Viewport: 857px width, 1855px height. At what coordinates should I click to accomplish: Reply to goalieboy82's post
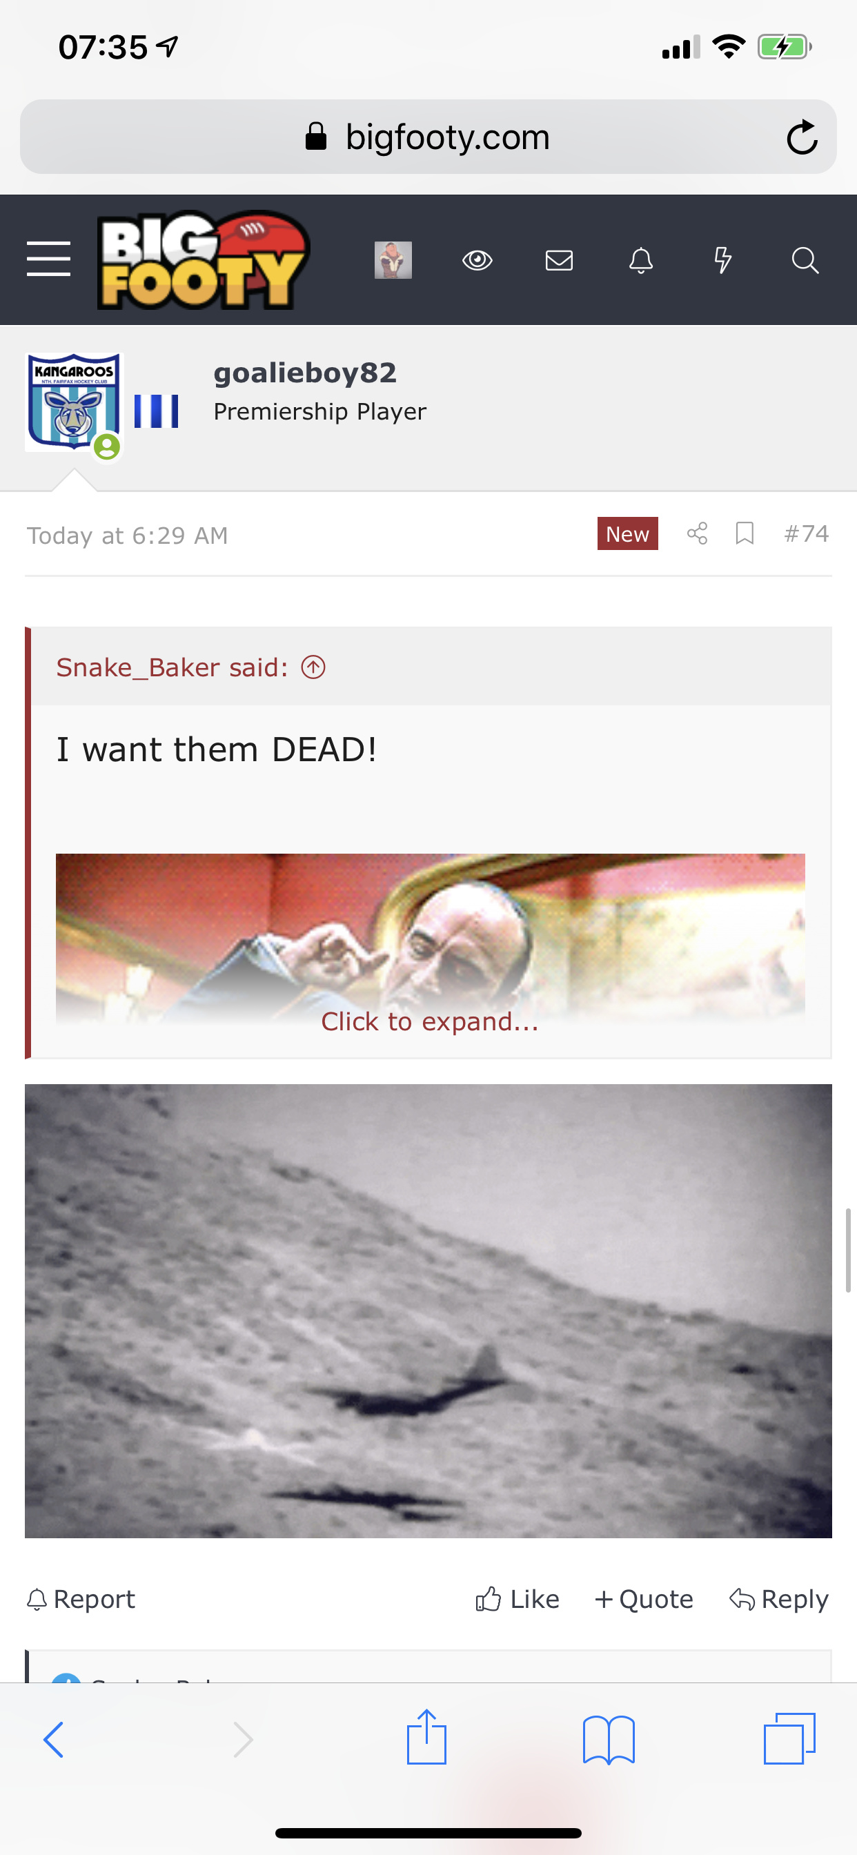[778, 1599]
